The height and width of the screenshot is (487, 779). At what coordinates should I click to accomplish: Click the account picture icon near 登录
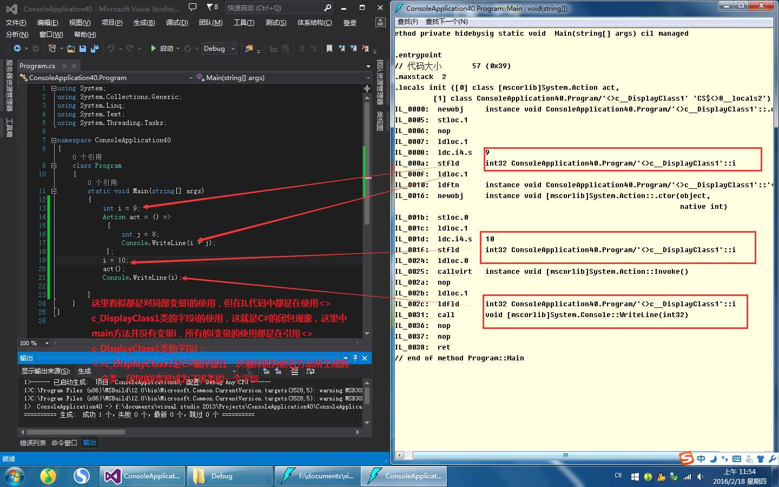pyautogui.click(x=380, y=22)
